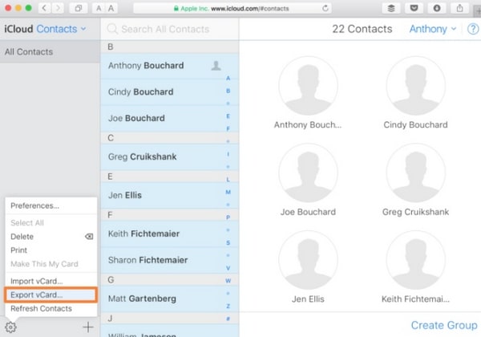Click Jen Ellis's avatar thumbnail
Viewport: 481px width, 337px height.
[308, 260]
